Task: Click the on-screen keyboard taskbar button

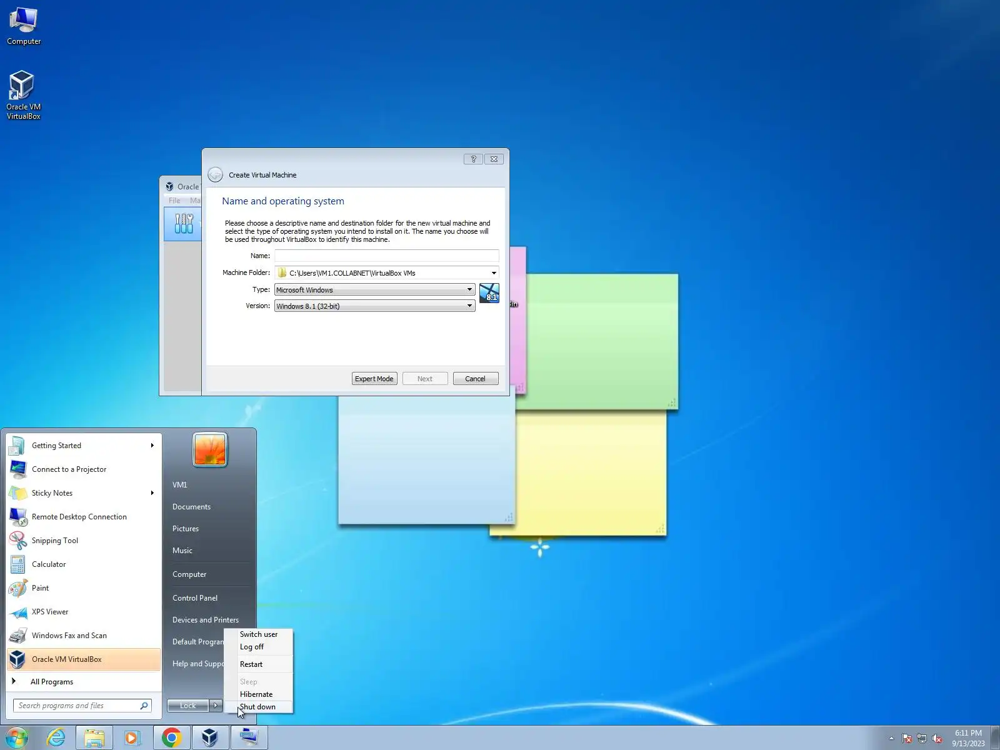Action: [x=249, y=738]
